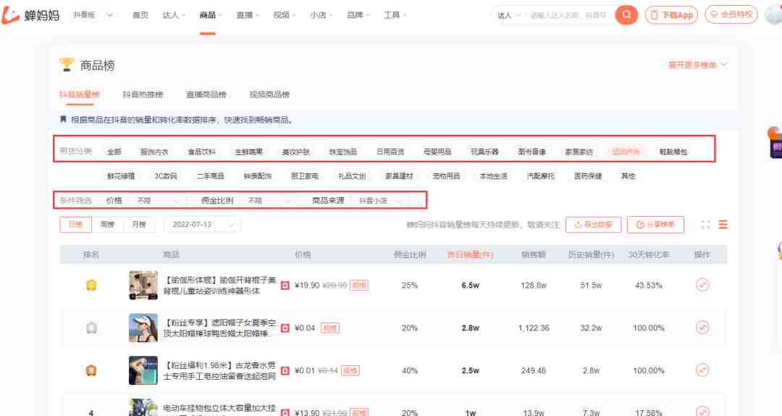Viewport: 782px width, 416px height.
Task: Click the search input field in the header
Action: (x=568, y=15)
